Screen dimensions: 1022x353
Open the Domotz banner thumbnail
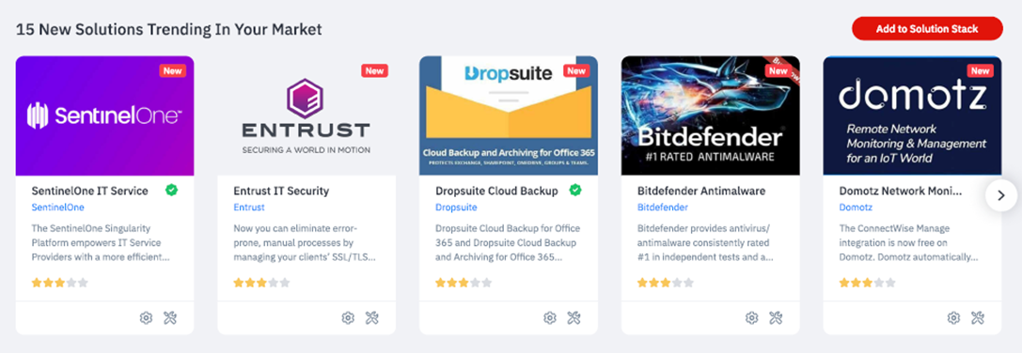click(913, 115)
